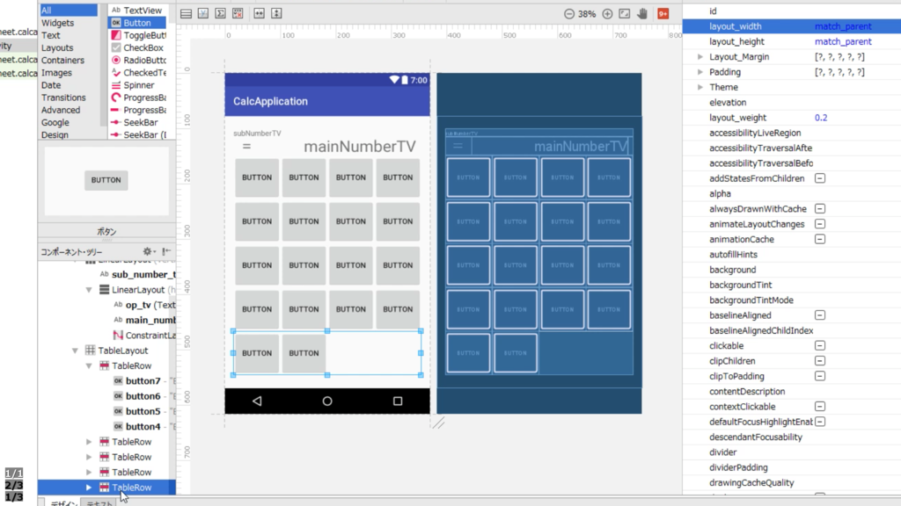Select TextView in the palette
This screenshot has width=901, height=506.
[x=138, y=11]
